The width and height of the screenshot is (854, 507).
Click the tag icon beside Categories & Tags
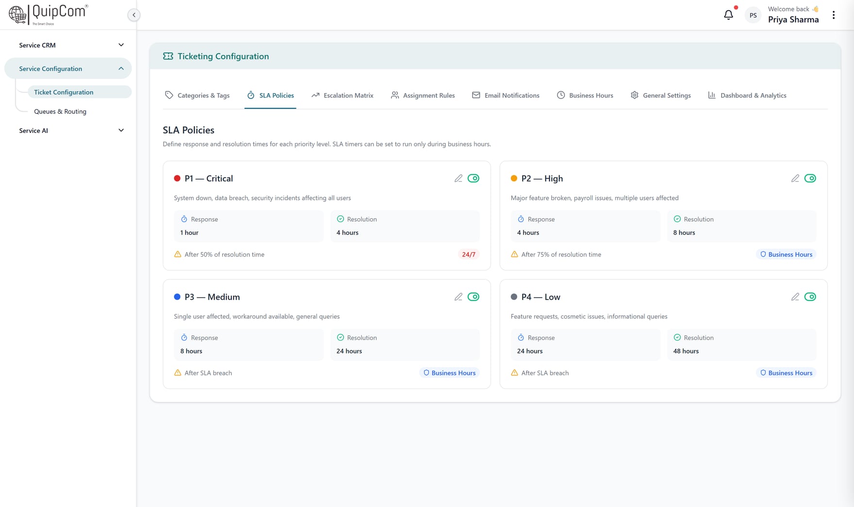(x=169, y=95)
